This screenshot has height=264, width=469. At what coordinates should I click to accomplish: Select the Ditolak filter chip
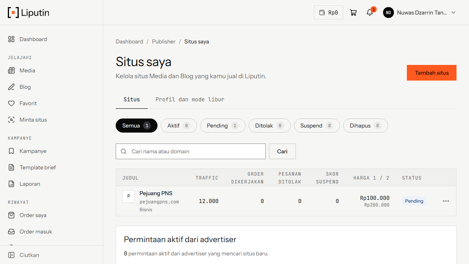(270, 126)
